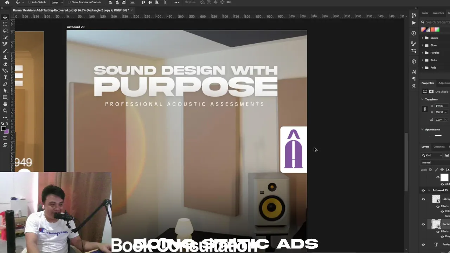Open the Auto-Select Layer dropdown
This screenshot has width=450, height=253.
click(57, 2)
